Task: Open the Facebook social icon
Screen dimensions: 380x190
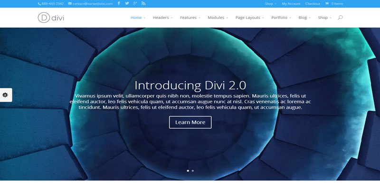Action: tap(119, 3)
